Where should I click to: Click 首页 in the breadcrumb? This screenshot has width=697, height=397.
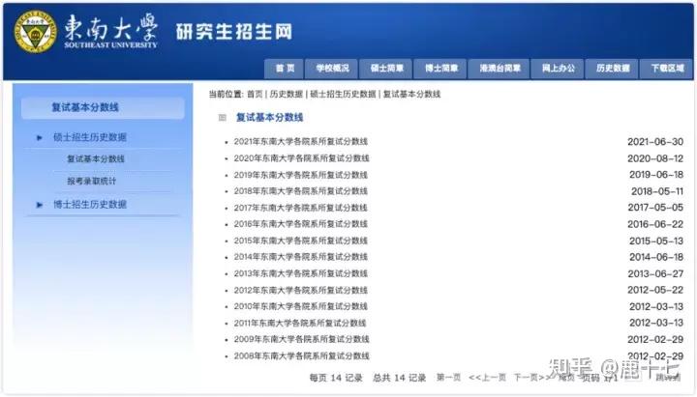point(255,94)
